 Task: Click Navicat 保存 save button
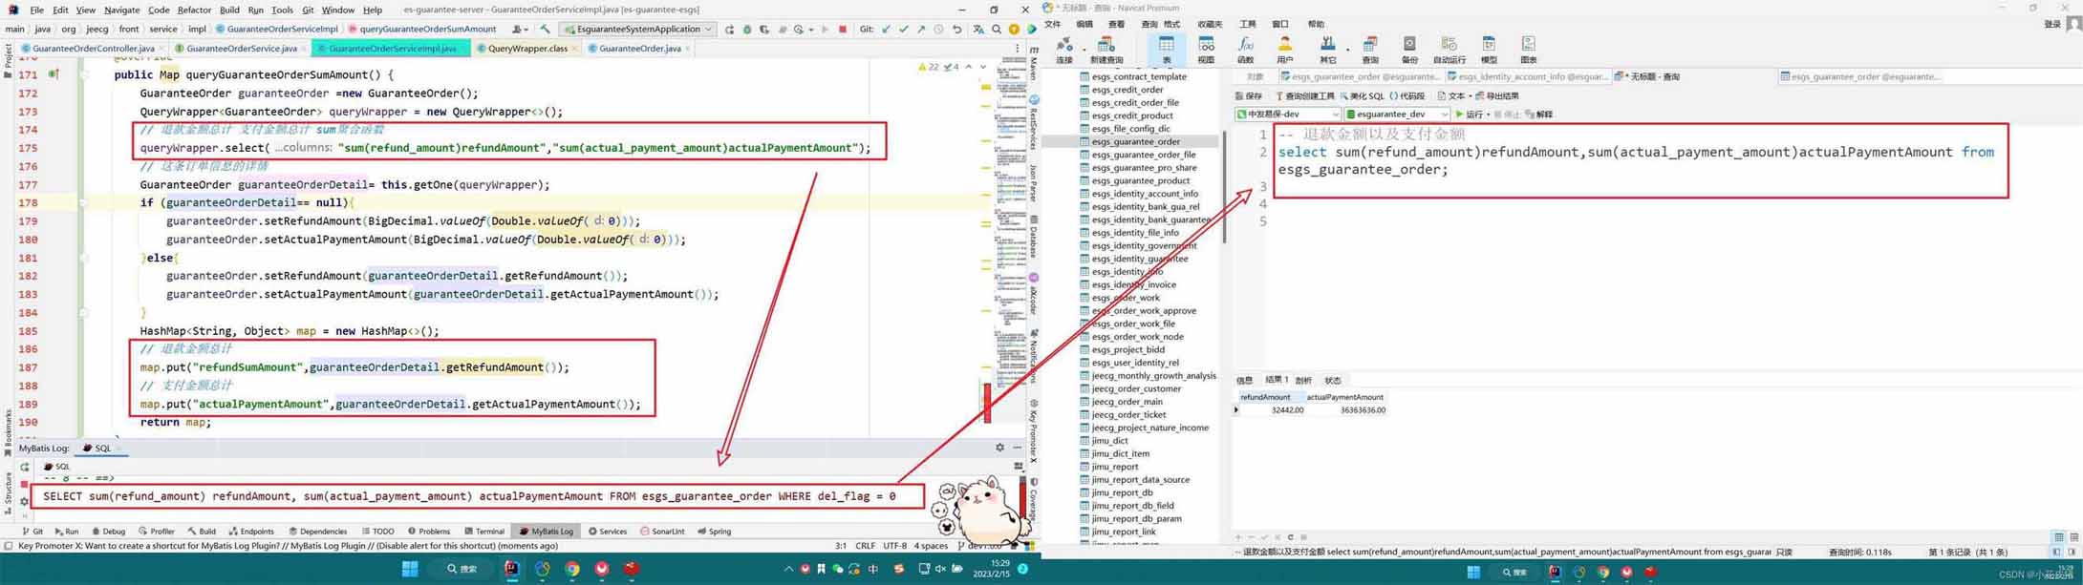pos(1249,96)
